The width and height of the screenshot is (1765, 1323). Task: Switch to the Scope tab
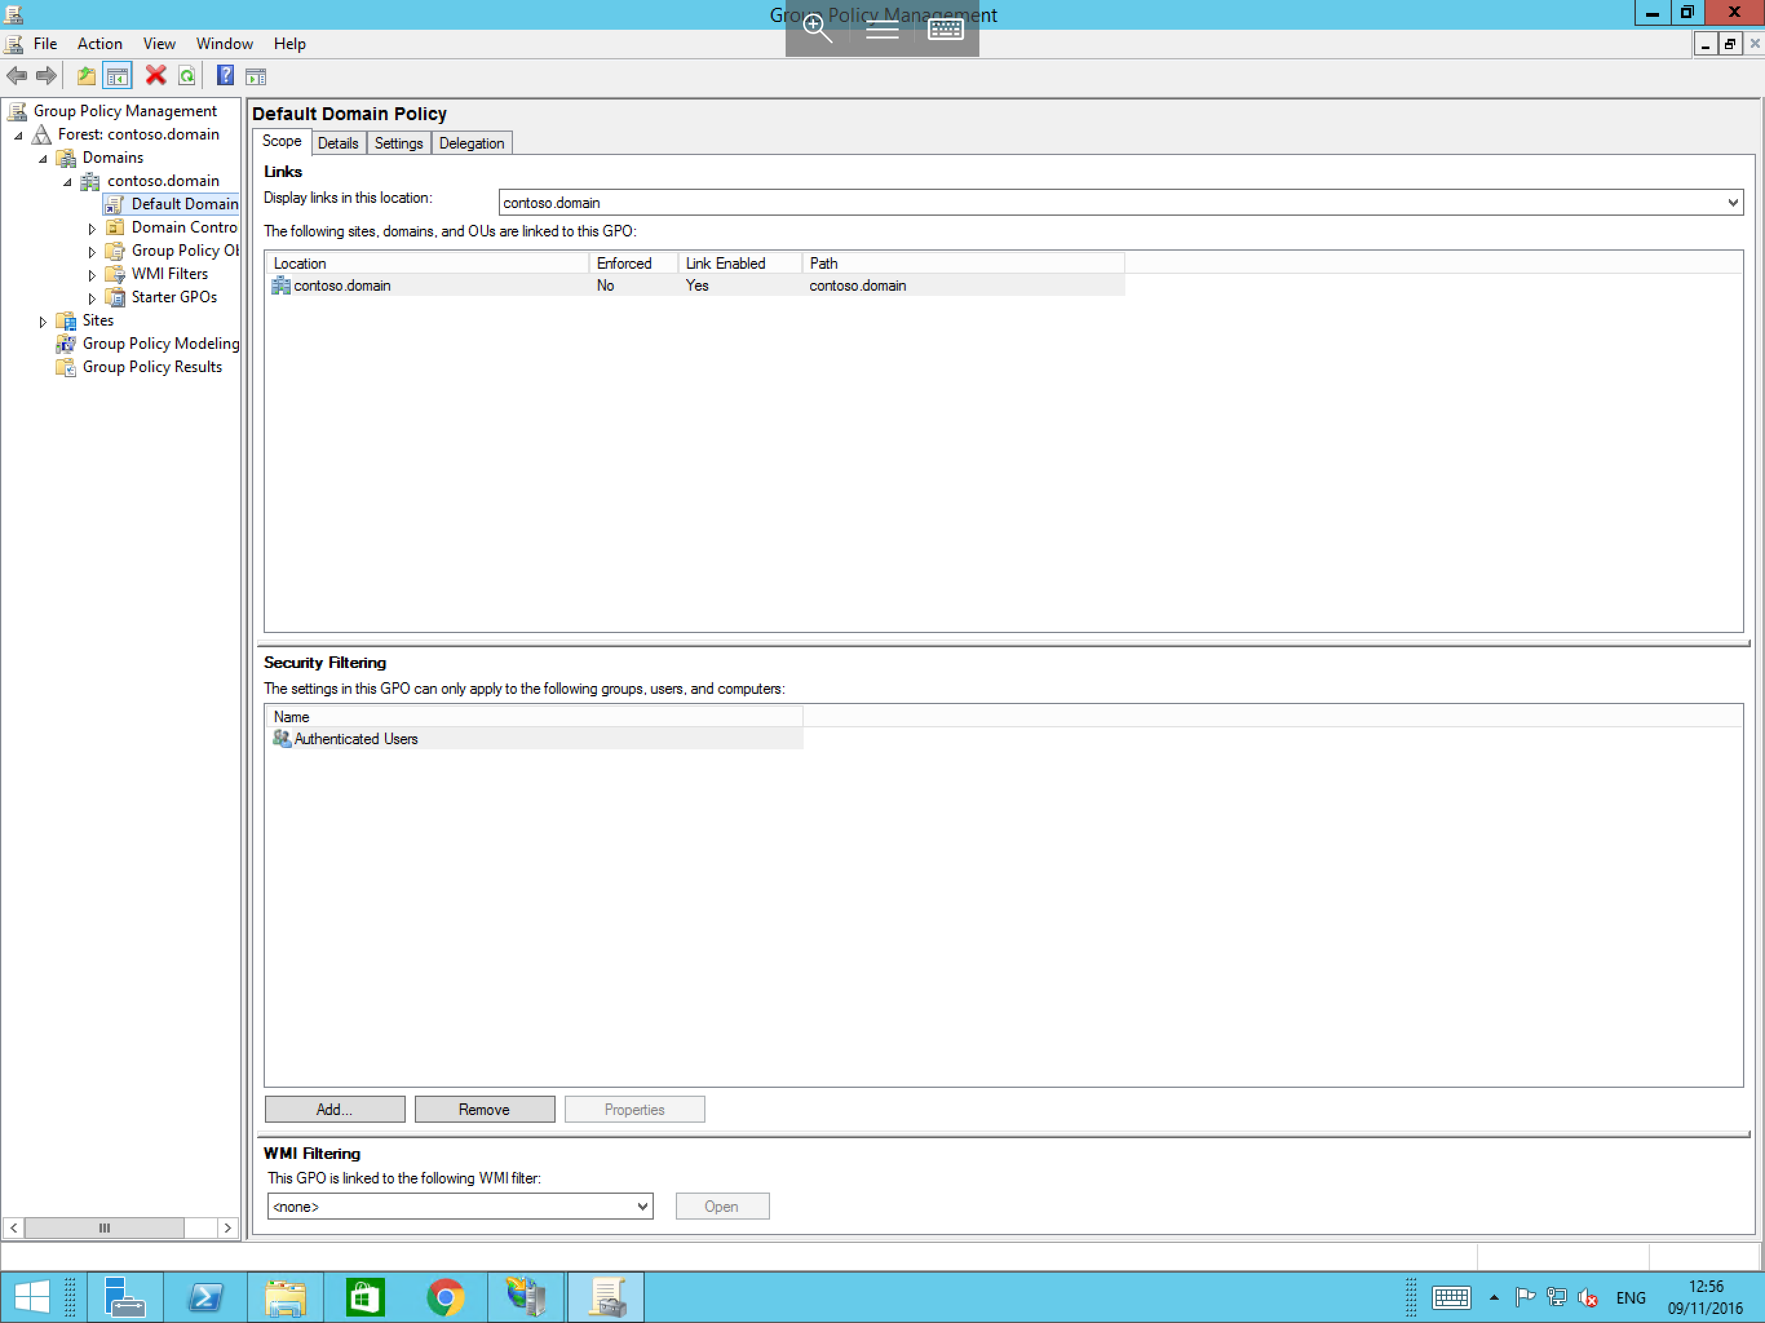tap(282, 141)
